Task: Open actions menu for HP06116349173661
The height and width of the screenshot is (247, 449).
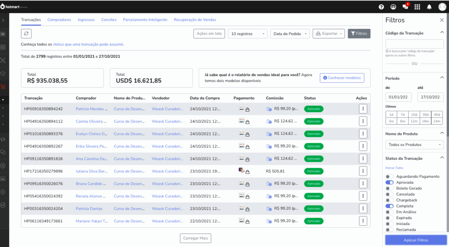Action: tap(363, 221)
